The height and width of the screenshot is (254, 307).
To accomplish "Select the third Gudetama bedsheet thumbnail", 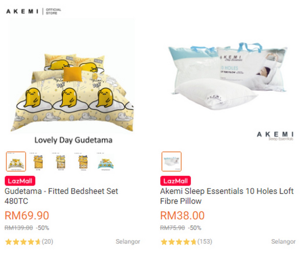I will point(60,161).
